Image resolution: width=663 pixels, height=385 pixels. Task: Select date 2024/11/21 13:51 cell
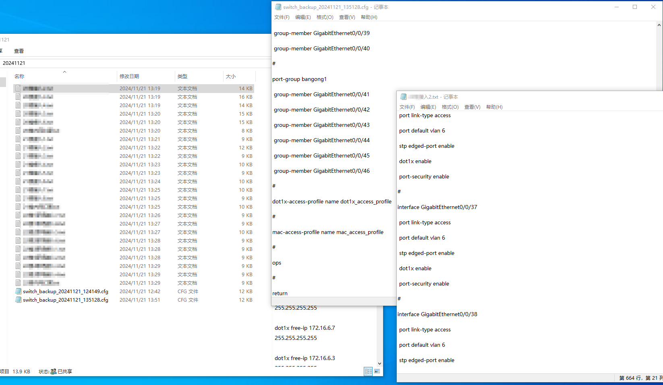tap(140, 300)
